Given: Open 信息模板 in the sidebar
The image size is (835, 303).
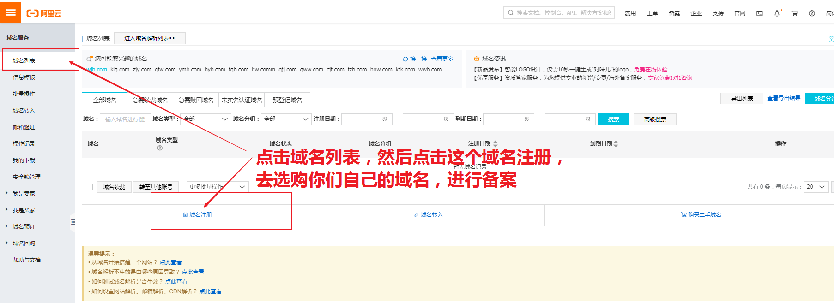Looking at the screenshot, I should tap(24, 77).
